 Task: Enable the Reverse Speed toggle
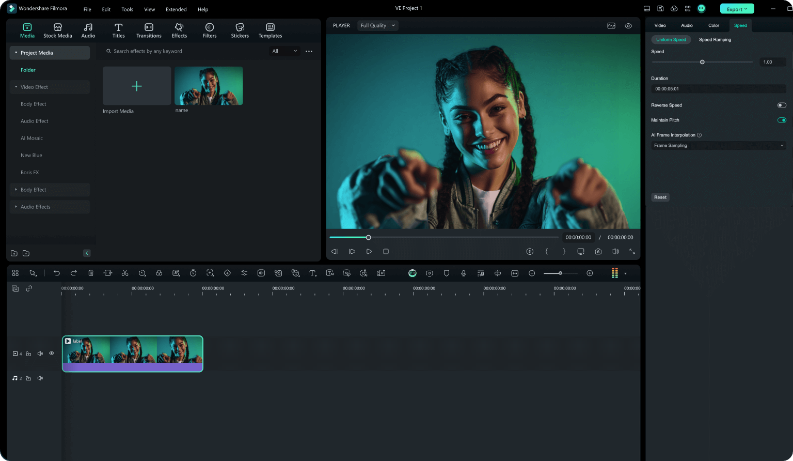click(782, 105)
